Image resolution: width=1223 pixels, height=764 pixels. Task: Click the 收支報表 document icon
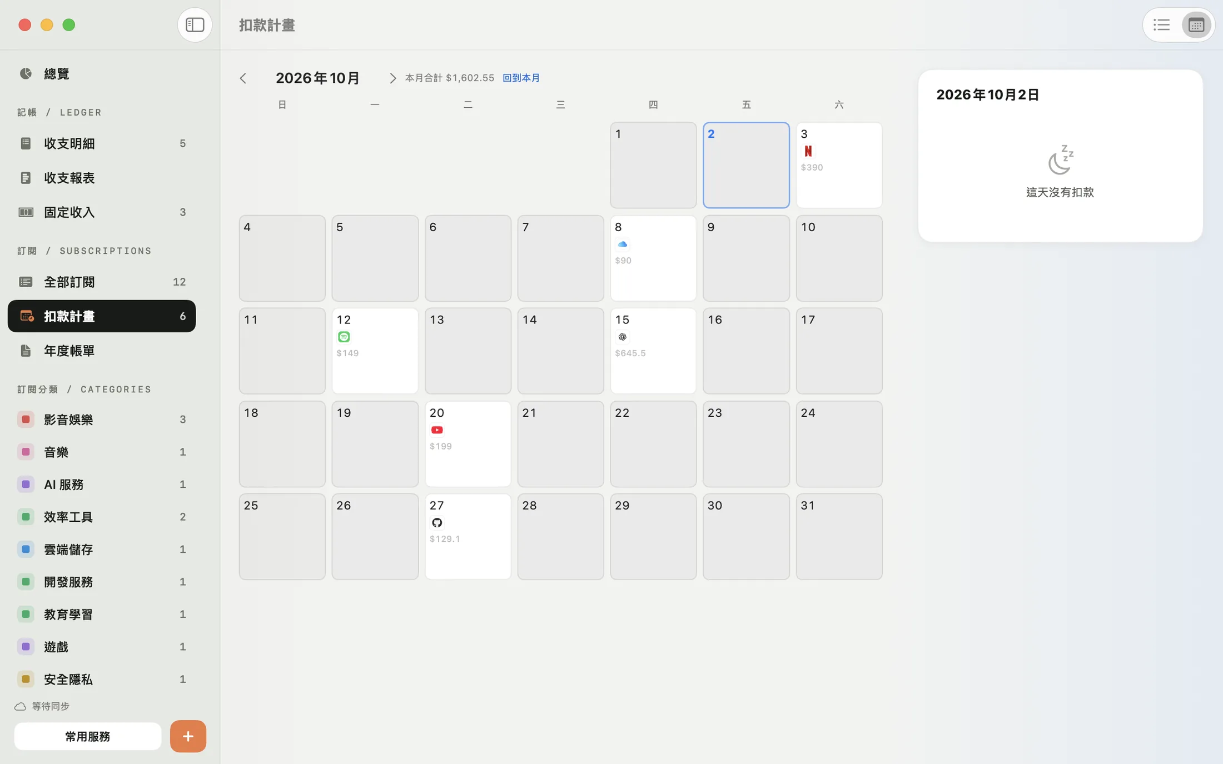[26, 178]
